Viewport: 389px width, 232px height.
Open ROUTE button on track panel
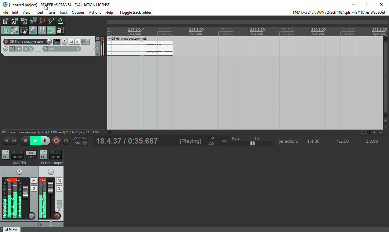(x=57, y=42)
